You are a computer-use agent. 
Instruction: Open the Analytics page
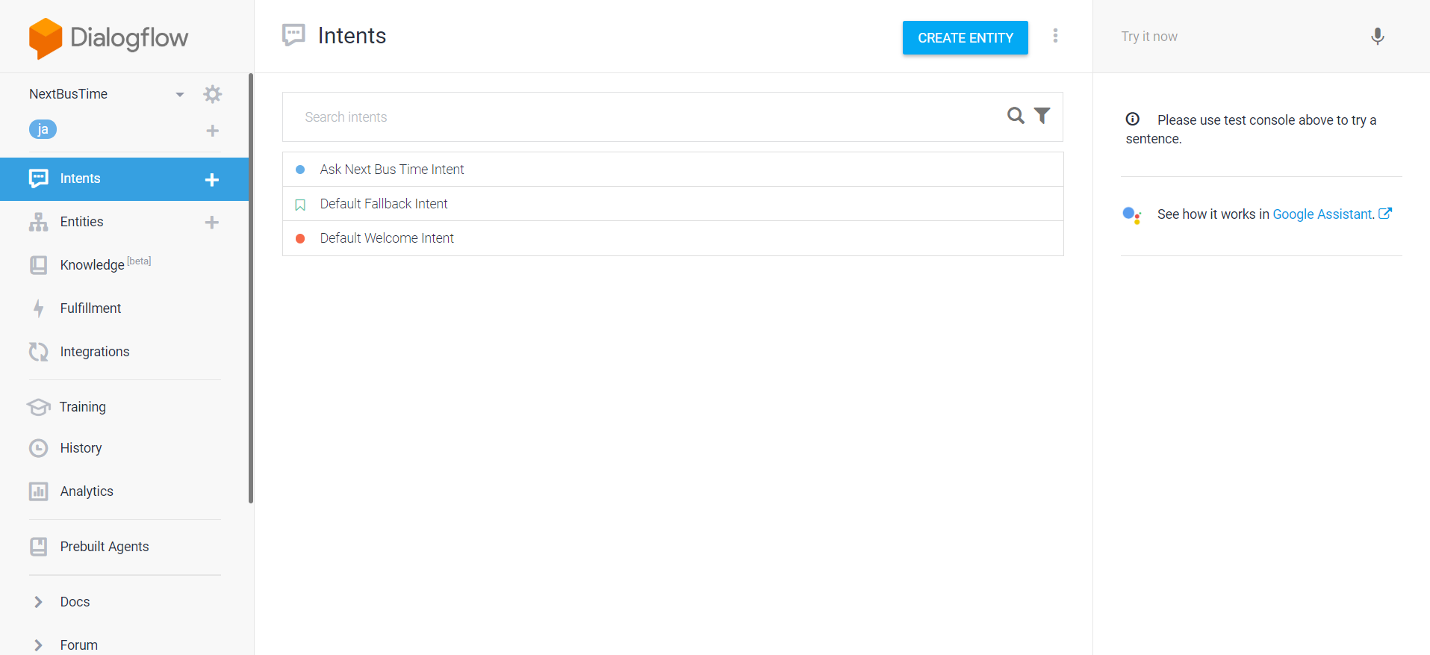87,491
